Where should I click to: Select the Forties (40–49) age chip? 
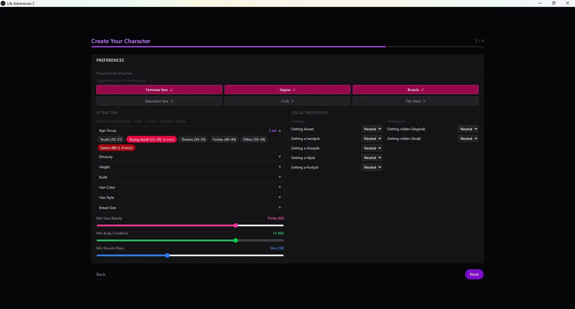224,139
